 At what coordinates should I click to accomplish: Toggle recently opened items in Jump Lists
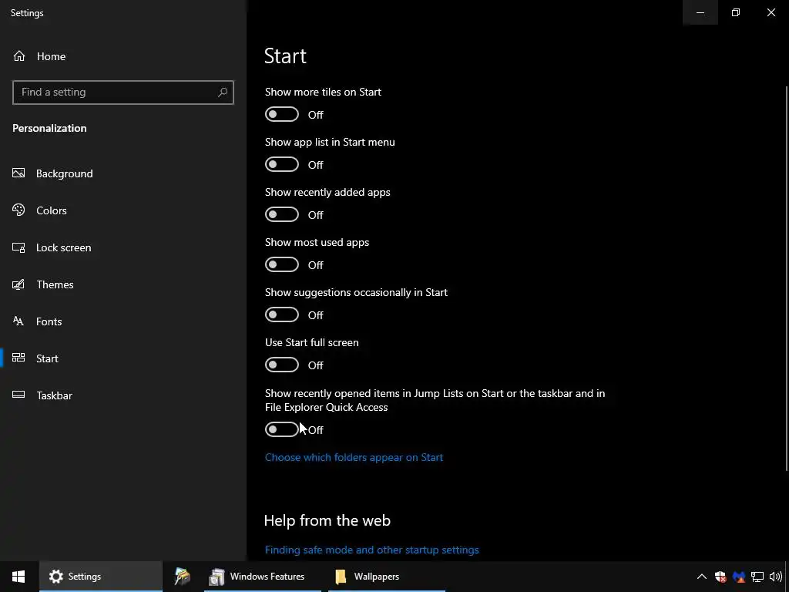coord(282,429)
